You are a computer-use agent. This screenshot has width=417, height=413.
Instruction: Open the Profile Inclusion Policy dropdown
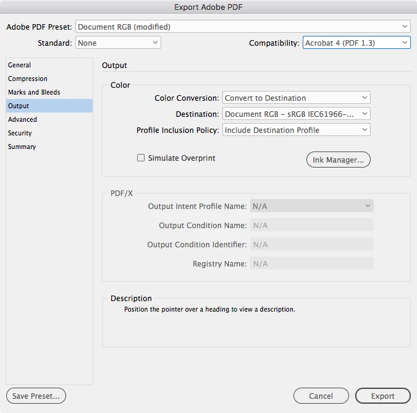coord(297,130)
